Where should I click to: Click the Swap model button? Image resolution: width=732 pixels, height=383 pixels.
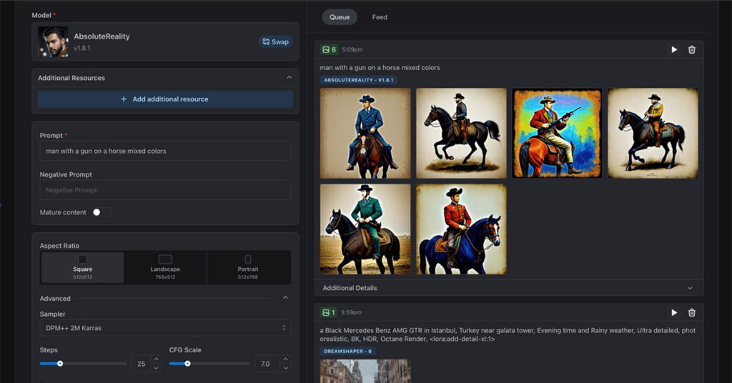tap(275, 41)
